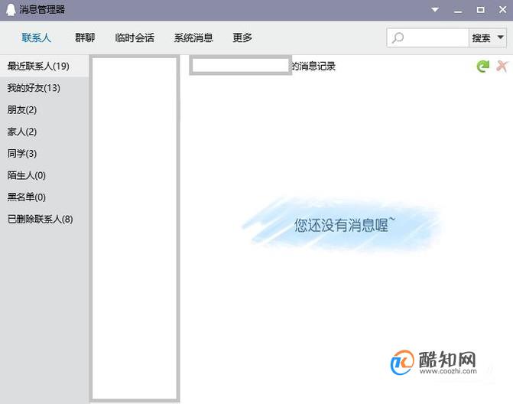513x404 pixels.
Task: Maximize the 消息管理器 window
Action: click(x=480, y=10)
